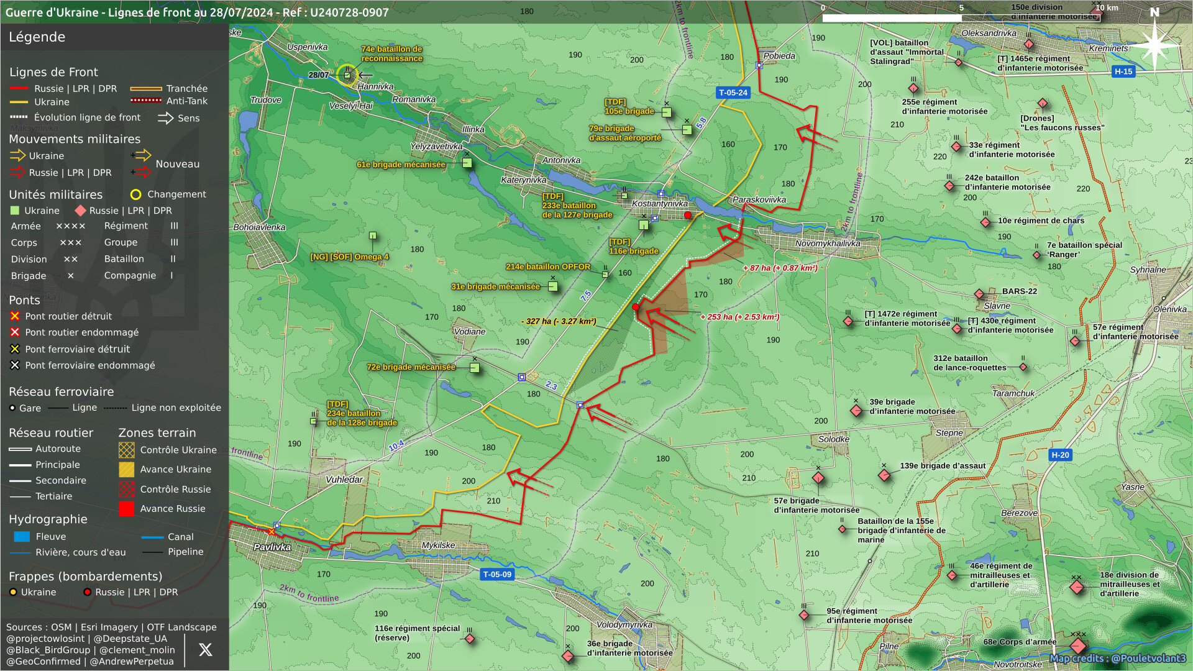Click the +253 ha area gain label
Viewport: 1193px width, 671px height.
pyautogui.click(x=739, y=317)
